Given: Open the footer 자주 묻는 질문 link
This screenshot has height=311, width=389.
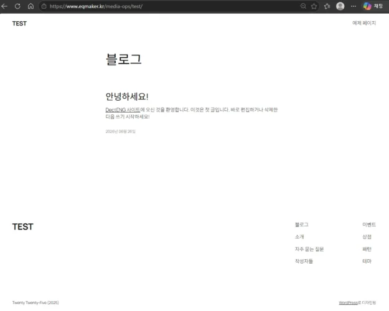Looking at the screenshot, I should click(309, 249).
